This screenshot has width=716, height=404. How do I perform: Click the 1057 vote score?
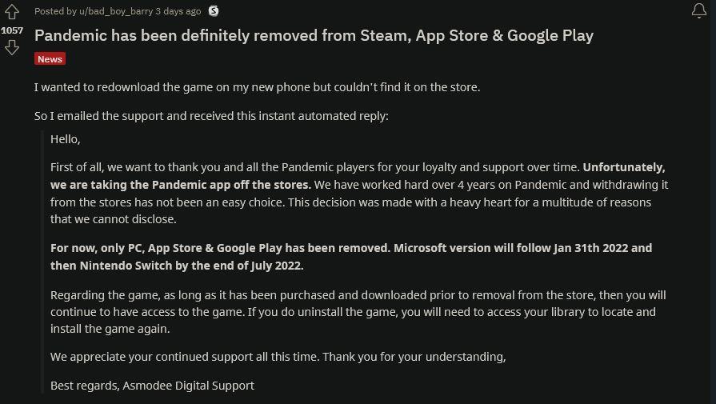pos(12,30)
